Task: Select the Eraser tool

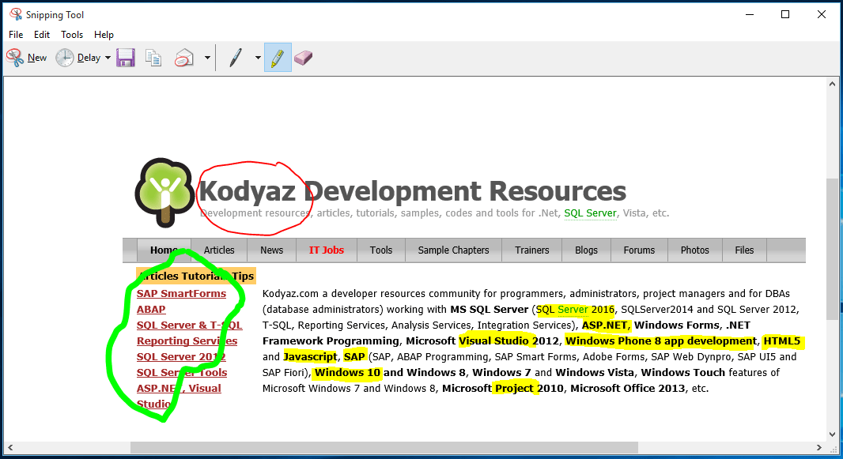Action: point(303,58)
